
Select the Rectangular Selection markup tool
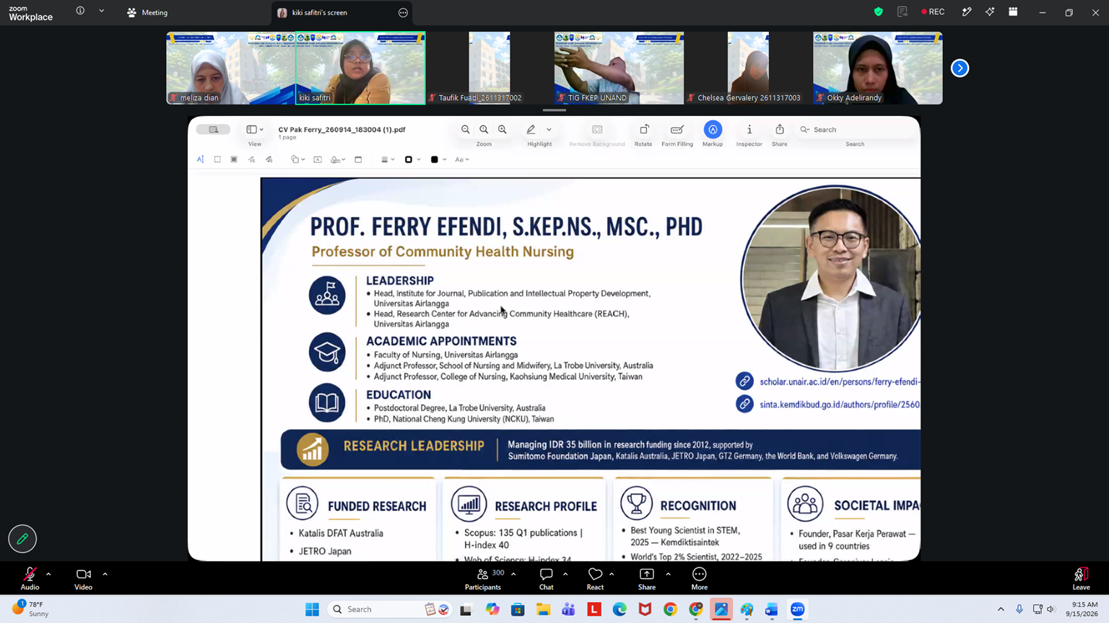coord(217,159)
